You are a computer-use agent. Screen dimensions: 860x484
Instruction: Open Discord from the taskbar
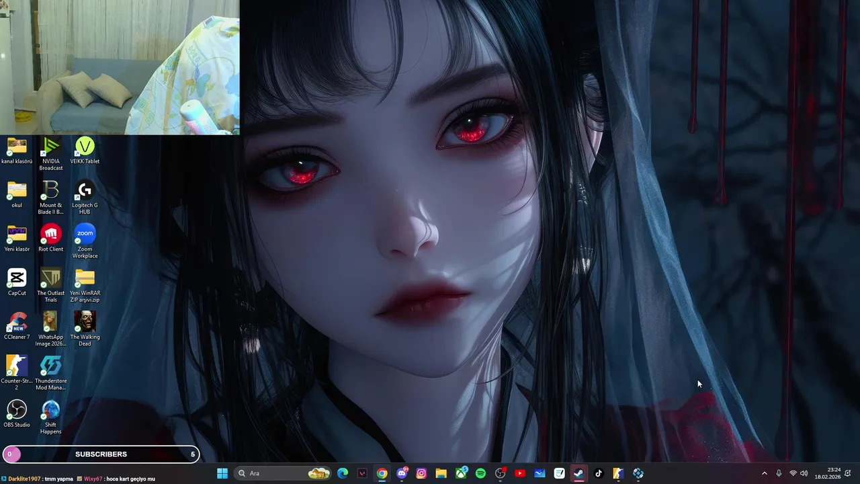click(x=402, y=473)
